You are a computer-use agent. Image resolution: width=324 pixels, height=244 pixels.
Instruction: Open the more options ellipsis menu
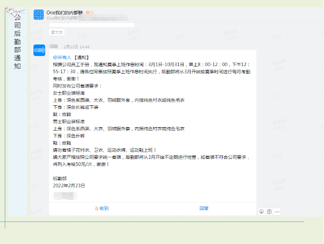277,211
